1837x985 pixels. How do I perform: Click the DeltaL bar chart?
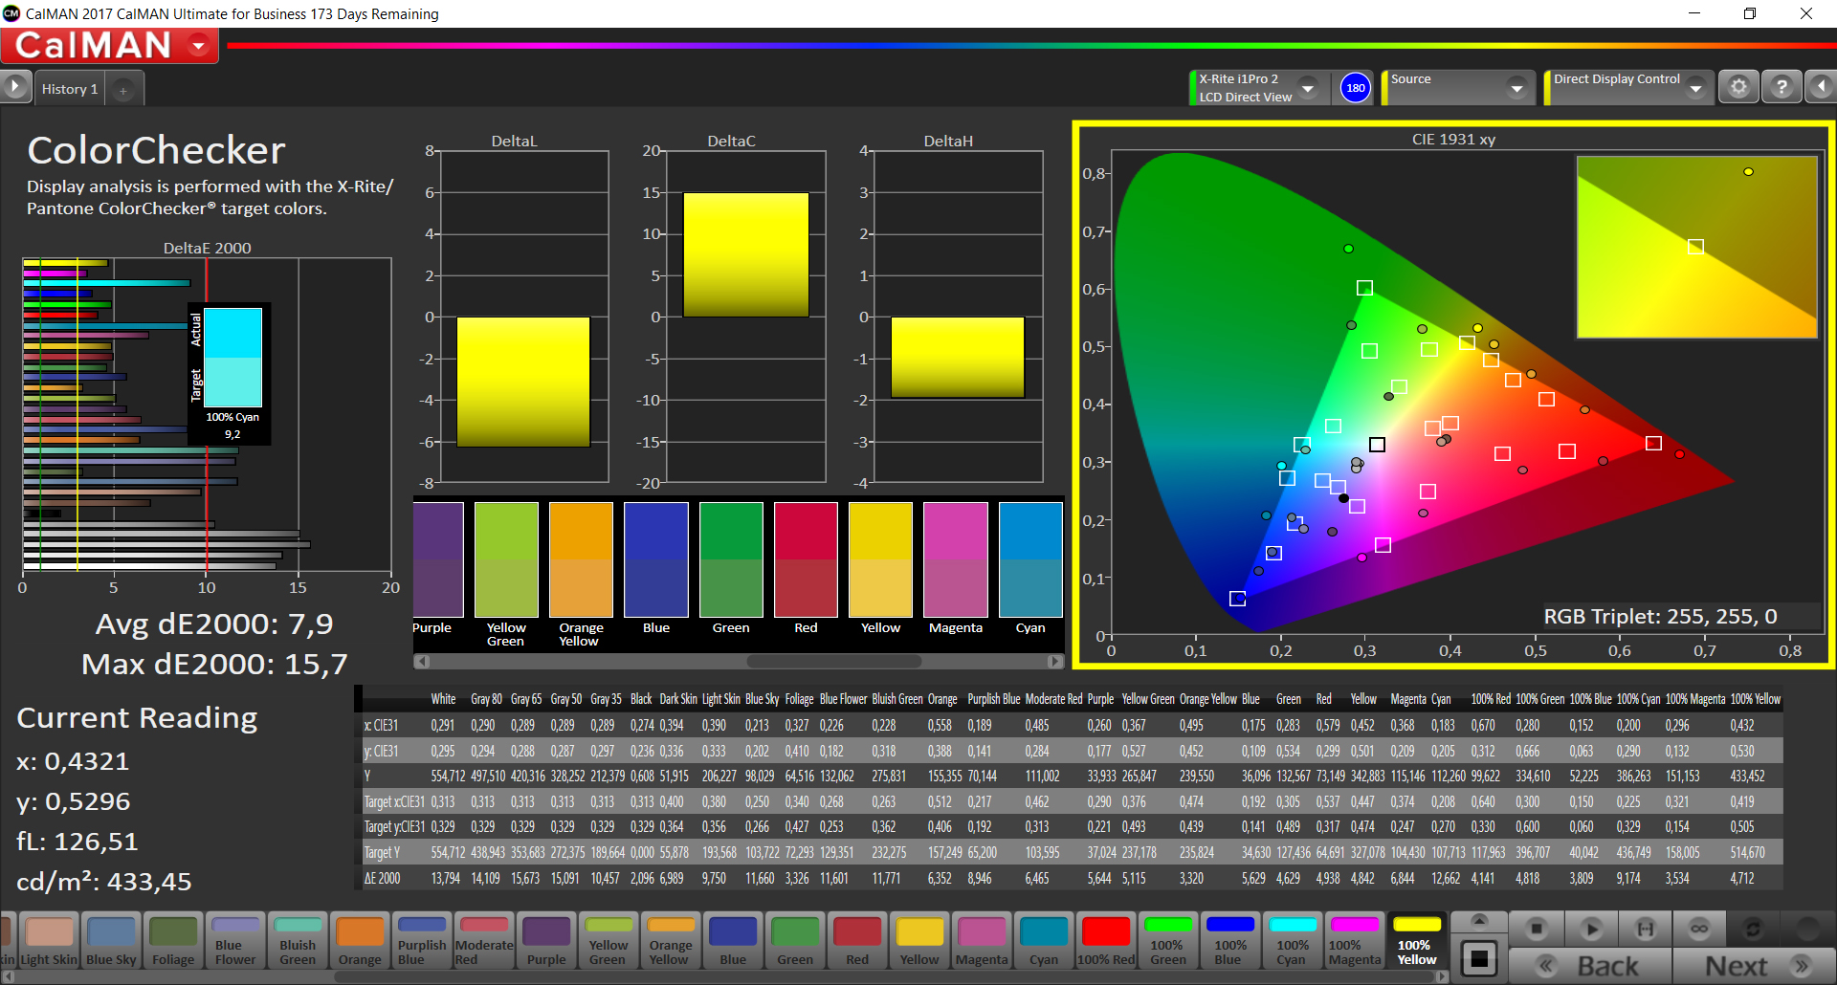click(x=524, y=317)
